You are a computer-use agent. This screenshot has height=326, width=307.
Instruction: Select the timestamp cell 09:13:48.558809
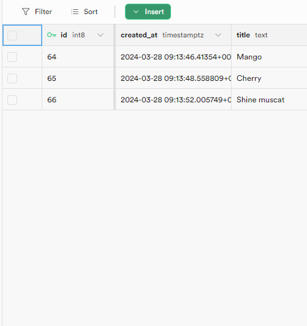173,78
